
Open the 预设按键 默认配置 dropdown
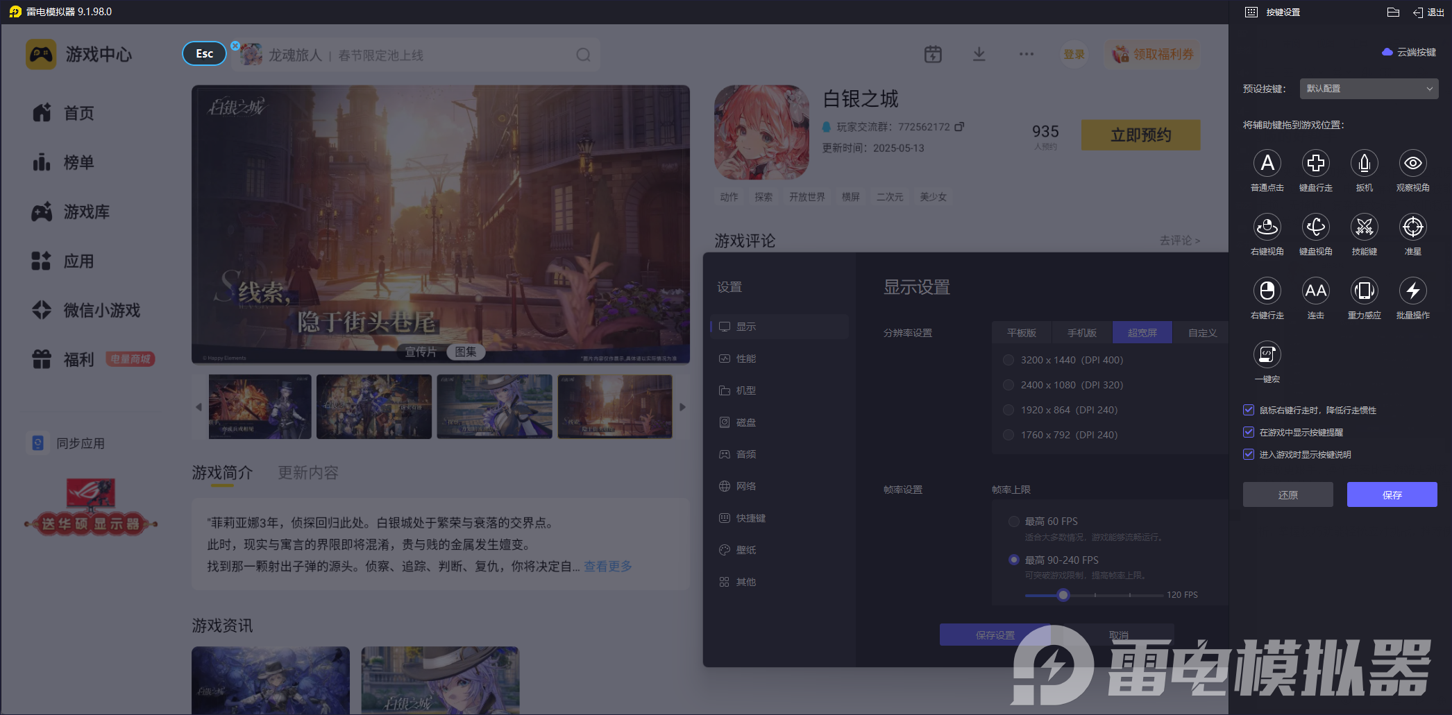click(1368, 89)
